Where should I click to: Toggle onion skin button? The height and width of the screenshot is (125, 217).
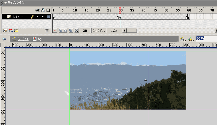(x=61, y=31)
